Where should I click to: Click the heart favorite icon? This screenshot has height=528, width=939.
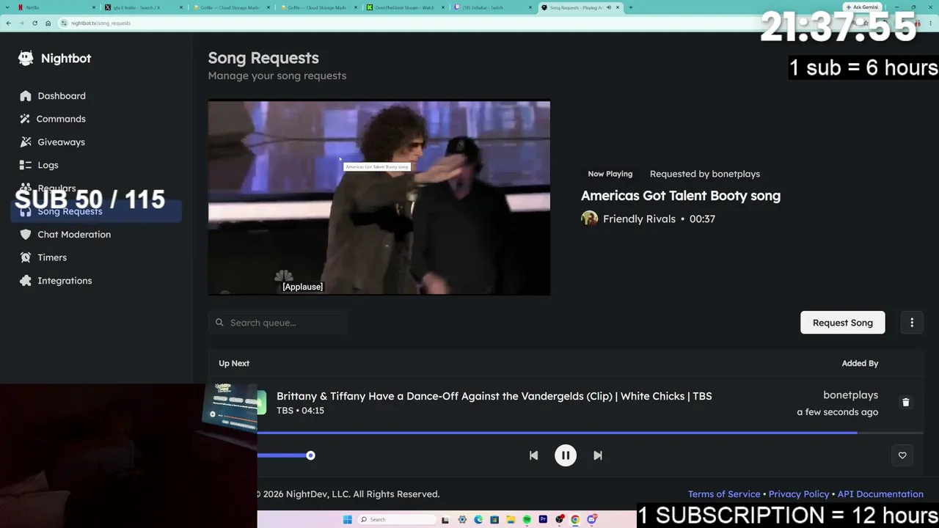(902, 455)
